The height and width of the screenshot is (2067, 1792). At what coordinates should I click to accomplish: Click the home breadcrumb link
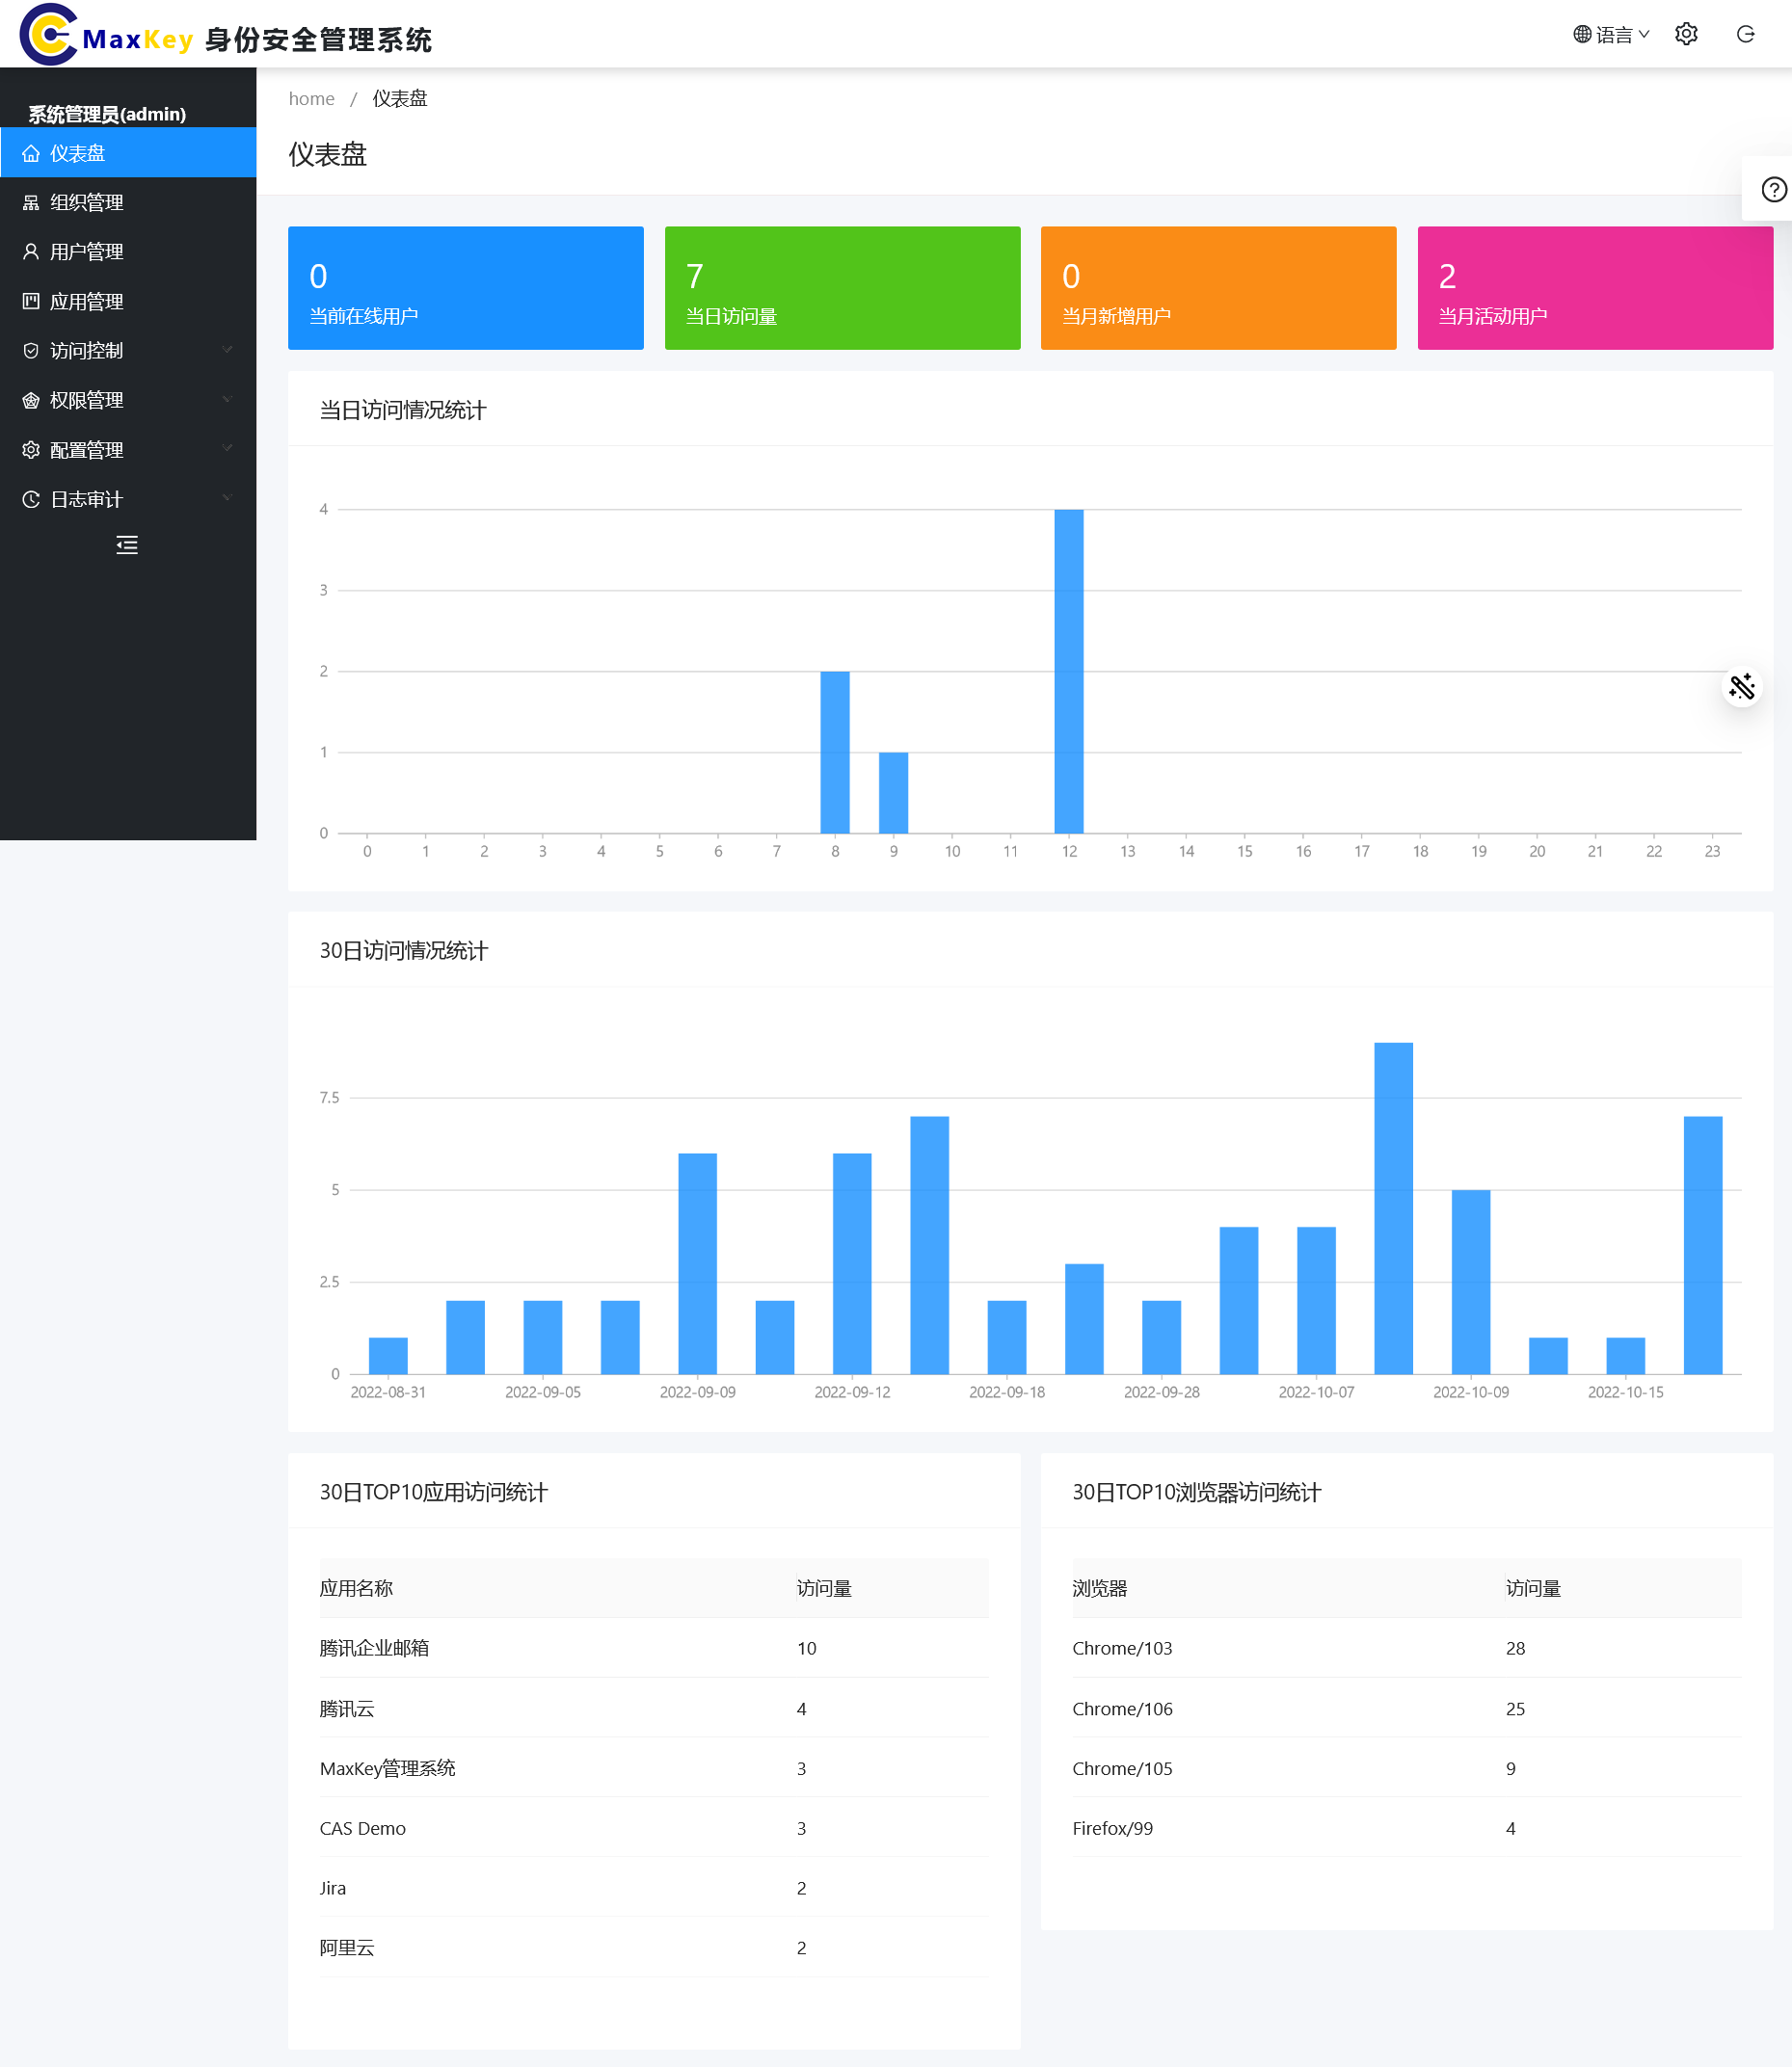[x=311, y=99]
